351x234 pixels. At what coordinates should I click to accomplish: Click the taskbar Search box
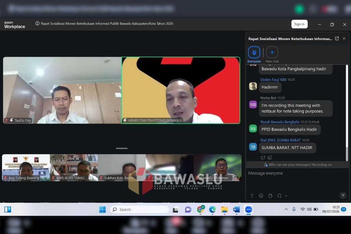tap(139, 210)
